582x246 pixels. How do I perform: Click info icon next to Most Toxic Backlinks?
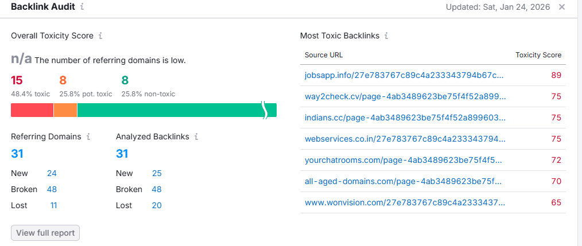tap(386, 36)
